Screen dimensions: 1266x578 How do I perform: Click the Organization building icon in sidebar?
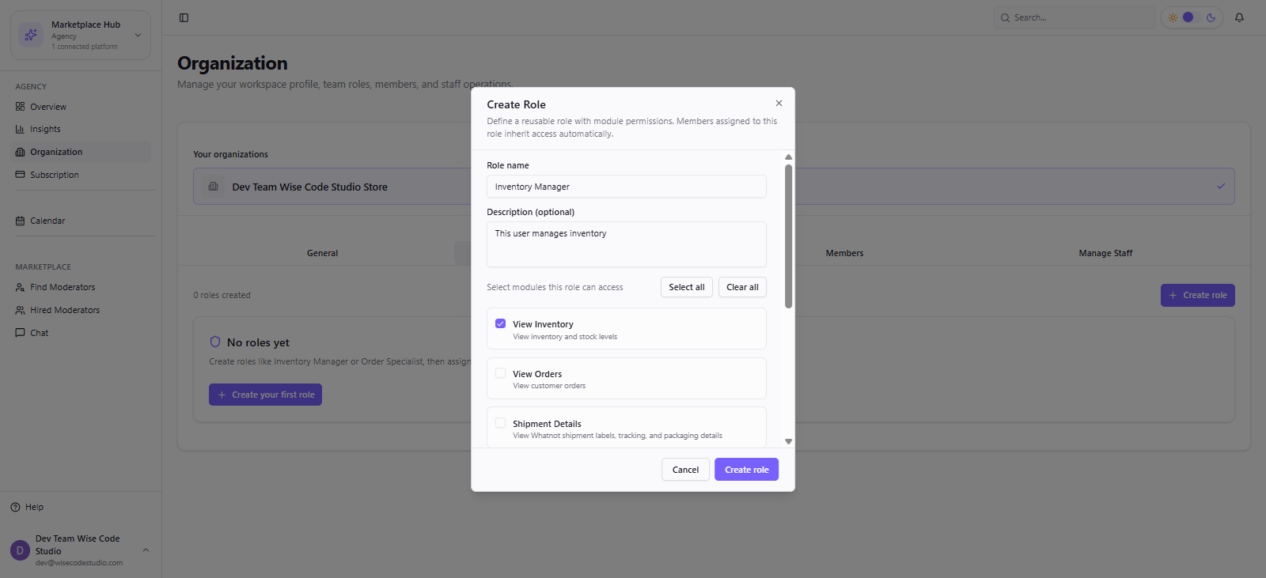point(20,152)
